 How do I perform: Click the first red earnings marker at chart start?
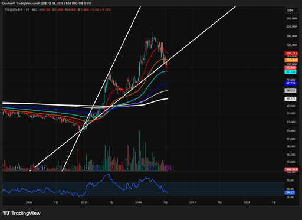click(4, 168)
